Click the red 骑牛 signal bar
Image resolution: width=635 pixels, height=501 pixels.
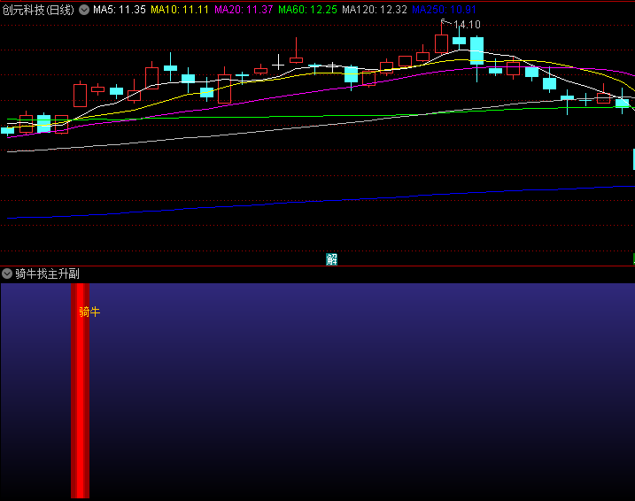(x=81, y=390)
